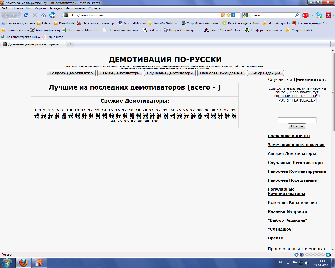The image size is (335, 268).
Task: Open a new tab with the plus button
Action: click(70, 44)
